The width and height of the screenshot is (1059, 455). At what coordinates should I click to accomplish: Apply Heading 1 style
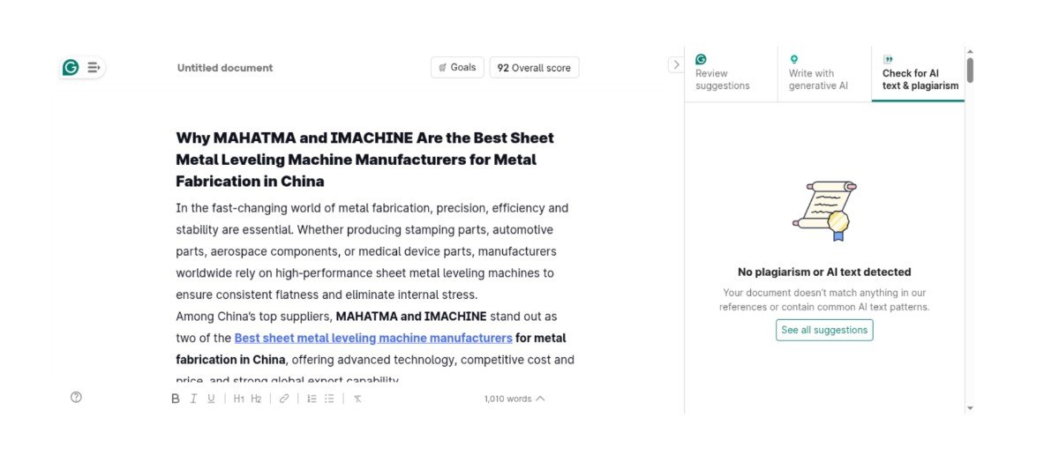click(239, 399)
